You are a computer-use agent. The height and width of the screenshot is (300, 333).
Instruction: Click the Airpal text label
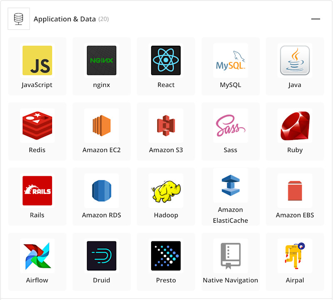[295, 280]
